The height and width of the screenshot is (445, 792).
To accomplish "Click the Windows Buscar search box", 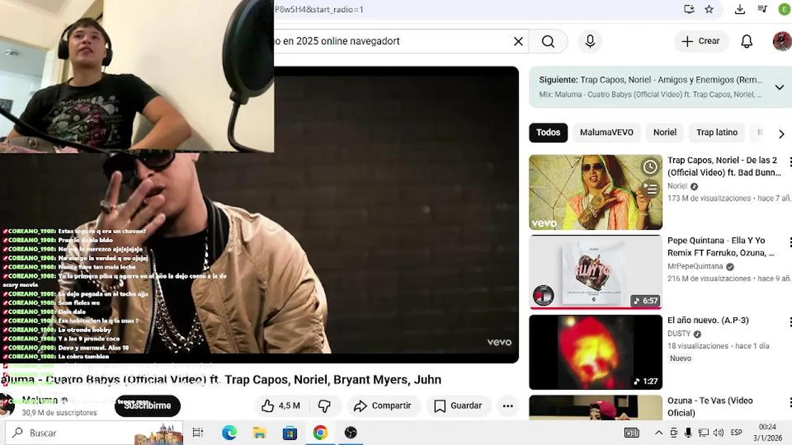I will tap(94, 433).
